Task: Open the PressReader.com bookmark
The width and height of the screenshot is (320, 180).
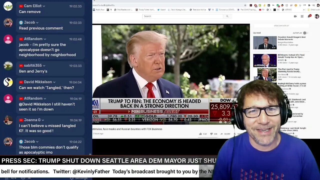Action: 123,10
